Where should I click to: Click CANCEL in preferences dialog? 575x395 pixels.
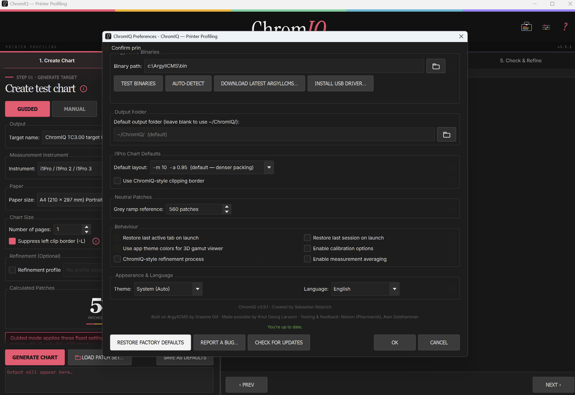click(x=439, y=342)
